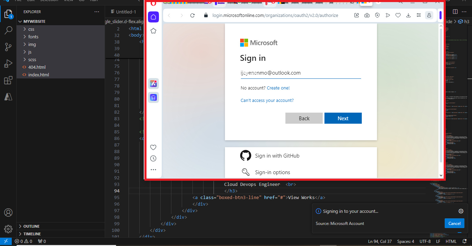
Task: Open the Search view in VS Code
Action: 8,30
